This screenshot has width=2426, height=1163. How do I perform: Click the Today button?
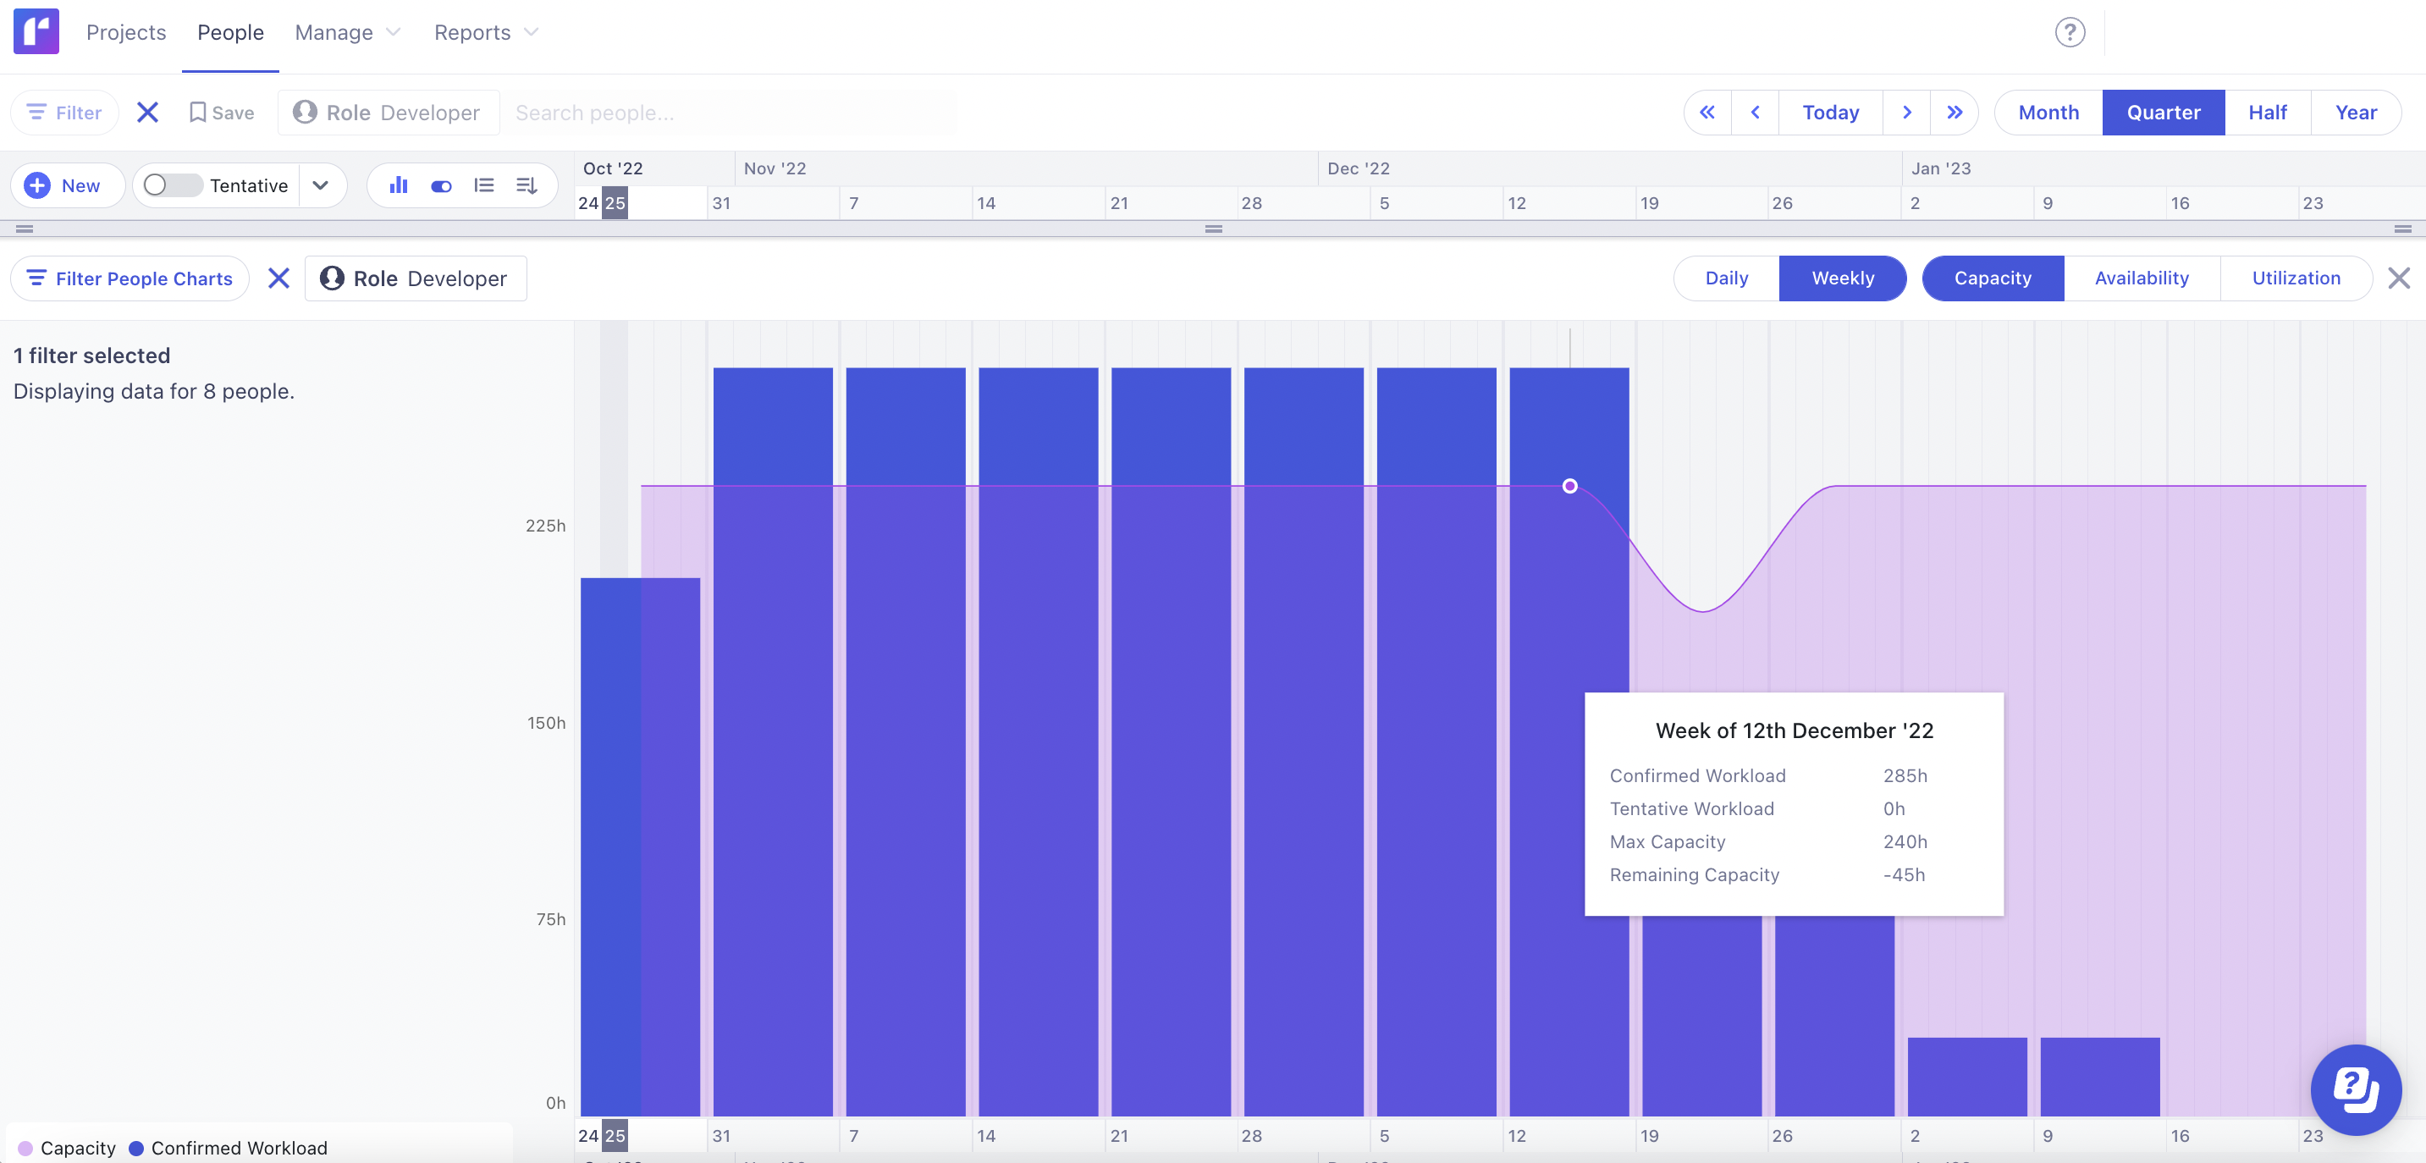tap(1830, 112)
